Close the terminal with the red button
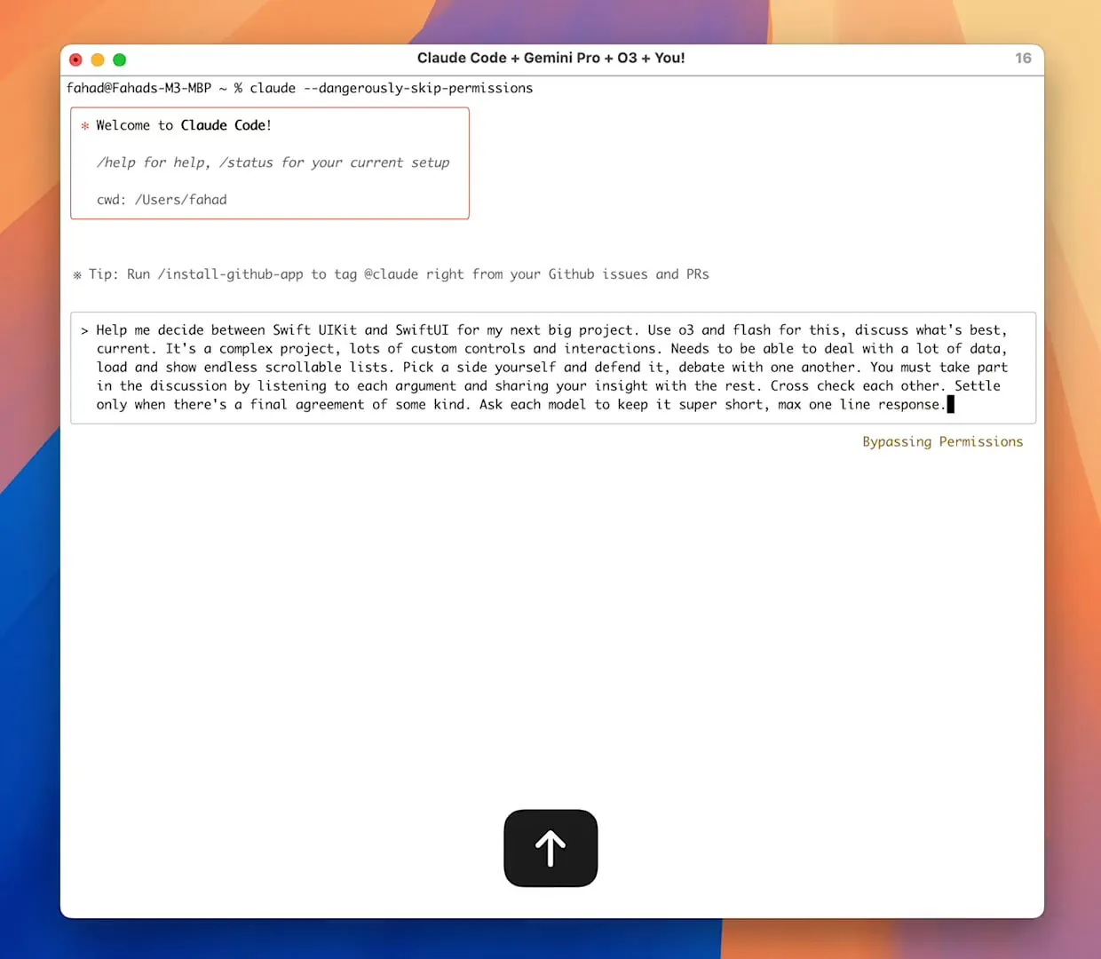Image resolution: width=1101 pixels, height=959 pixels. [75, 59]
